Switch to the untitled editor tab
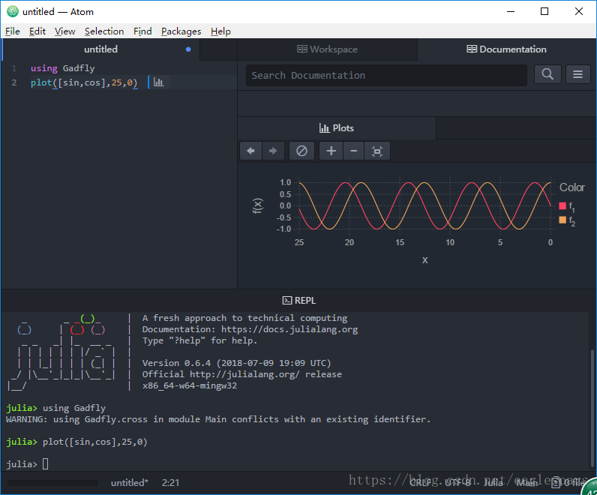This screenshot has height=495, width=597. pos(101,49)
